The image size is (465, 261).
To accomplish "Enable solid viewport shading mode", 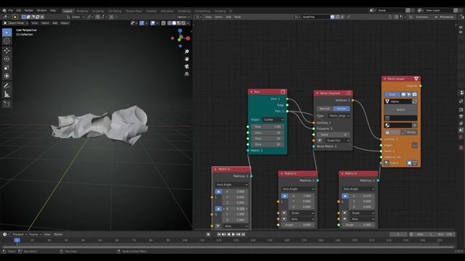I will coord(174,22).
